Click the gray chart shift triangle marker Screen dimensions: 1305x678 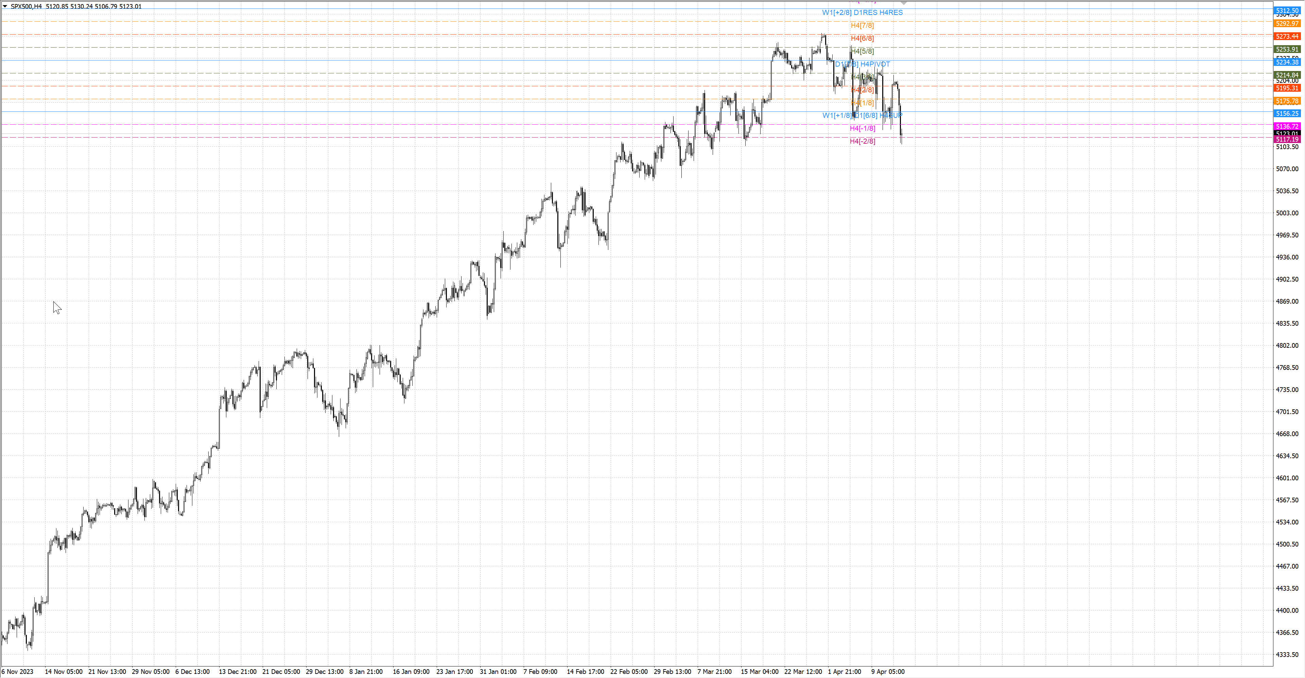904,3
